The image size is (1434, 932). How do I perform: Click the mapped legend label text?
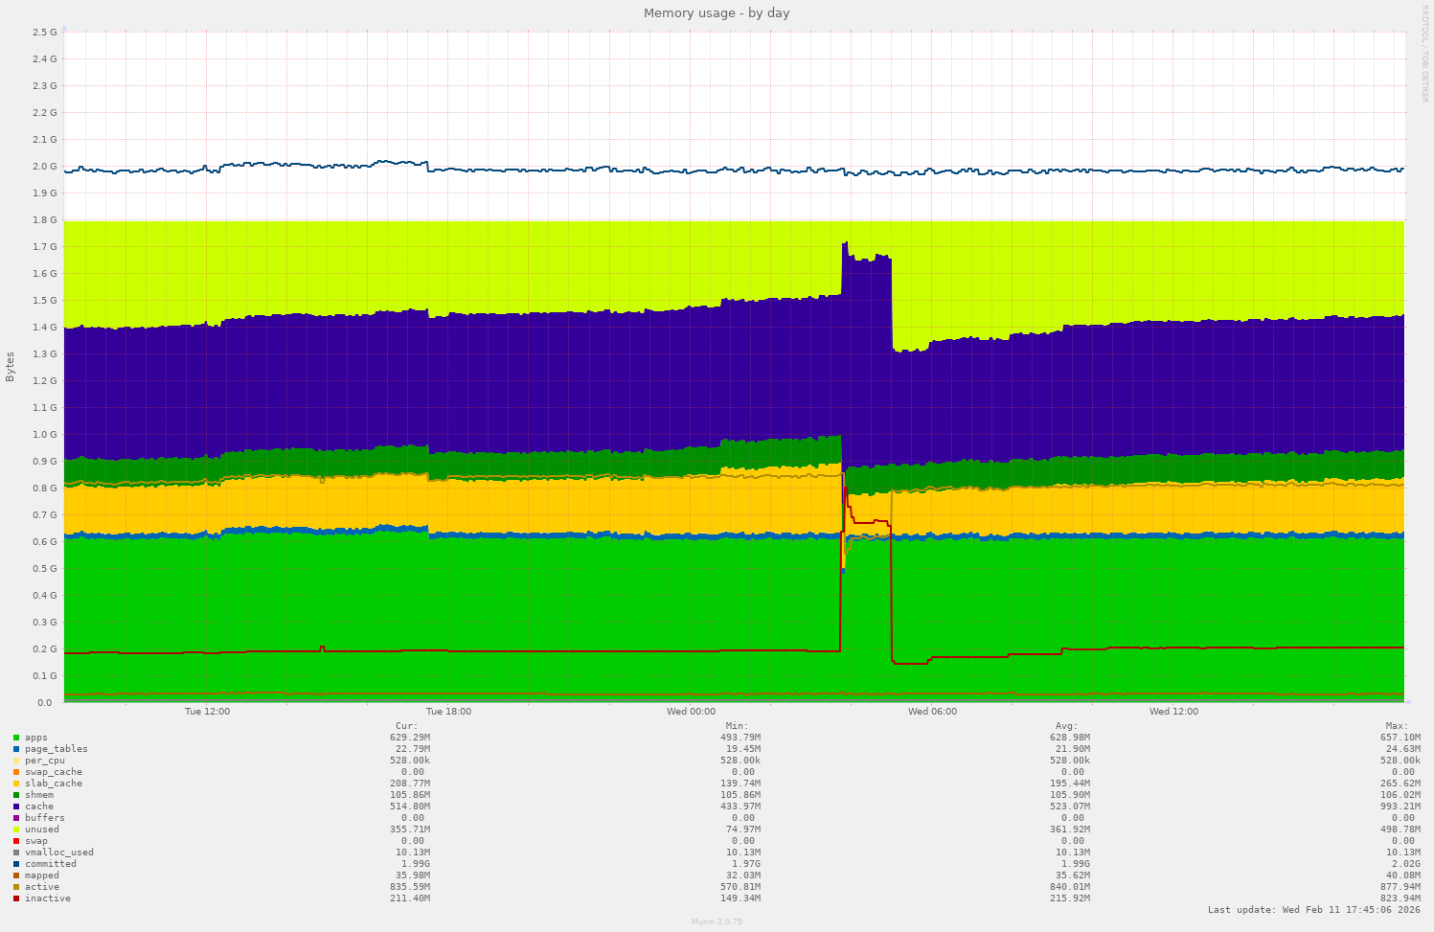click(x=42, y=875)
